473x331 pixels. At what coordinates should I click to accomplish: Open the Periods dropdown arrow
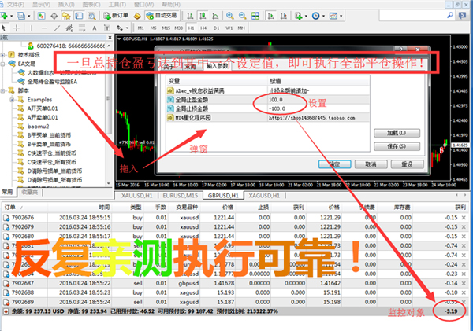pyautogui.click(x=323, y=16)
